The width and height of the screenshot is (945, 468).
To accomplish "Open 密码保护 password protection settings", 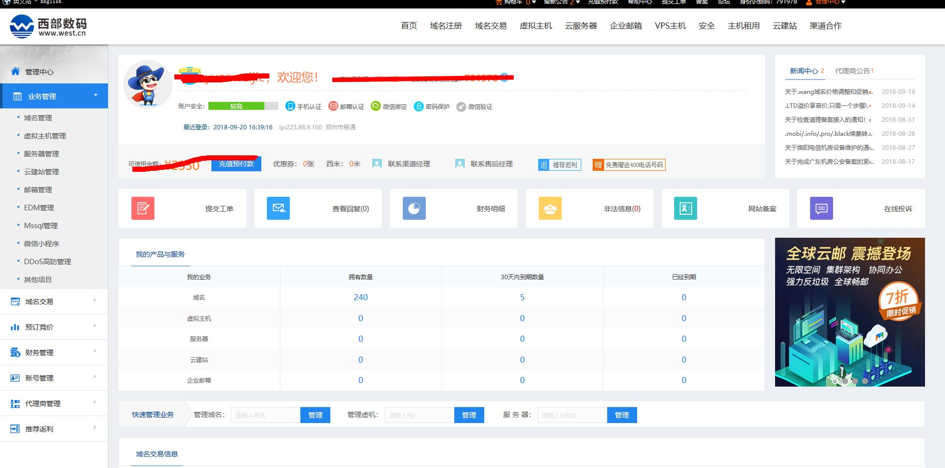I will (x=419, y=106).
